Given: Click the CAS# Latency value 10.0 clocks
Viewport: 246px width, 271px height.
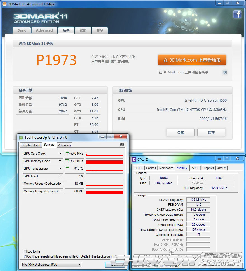Looking at the screenshot, I should pyautogui.click(x=198, y=210).
